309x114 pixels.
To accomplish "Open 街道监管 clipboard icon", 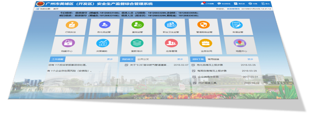I will (237, 25).
